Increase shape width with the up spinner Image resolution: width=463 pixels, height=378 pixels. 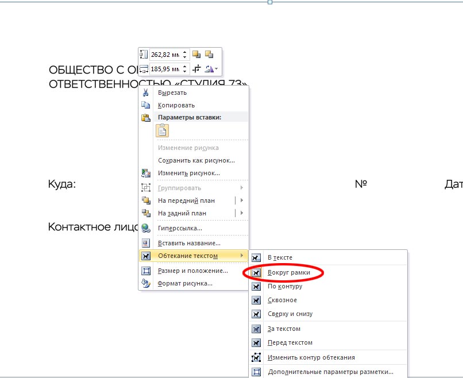(x=185, y=67)
